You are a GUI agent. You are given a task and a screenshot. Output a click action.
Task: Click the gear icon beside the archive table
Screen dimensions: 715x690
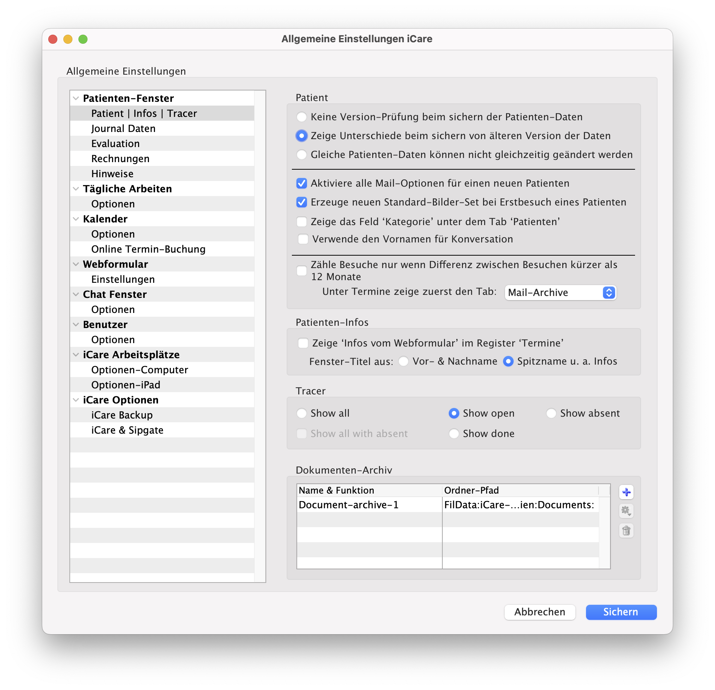(626, 511)
